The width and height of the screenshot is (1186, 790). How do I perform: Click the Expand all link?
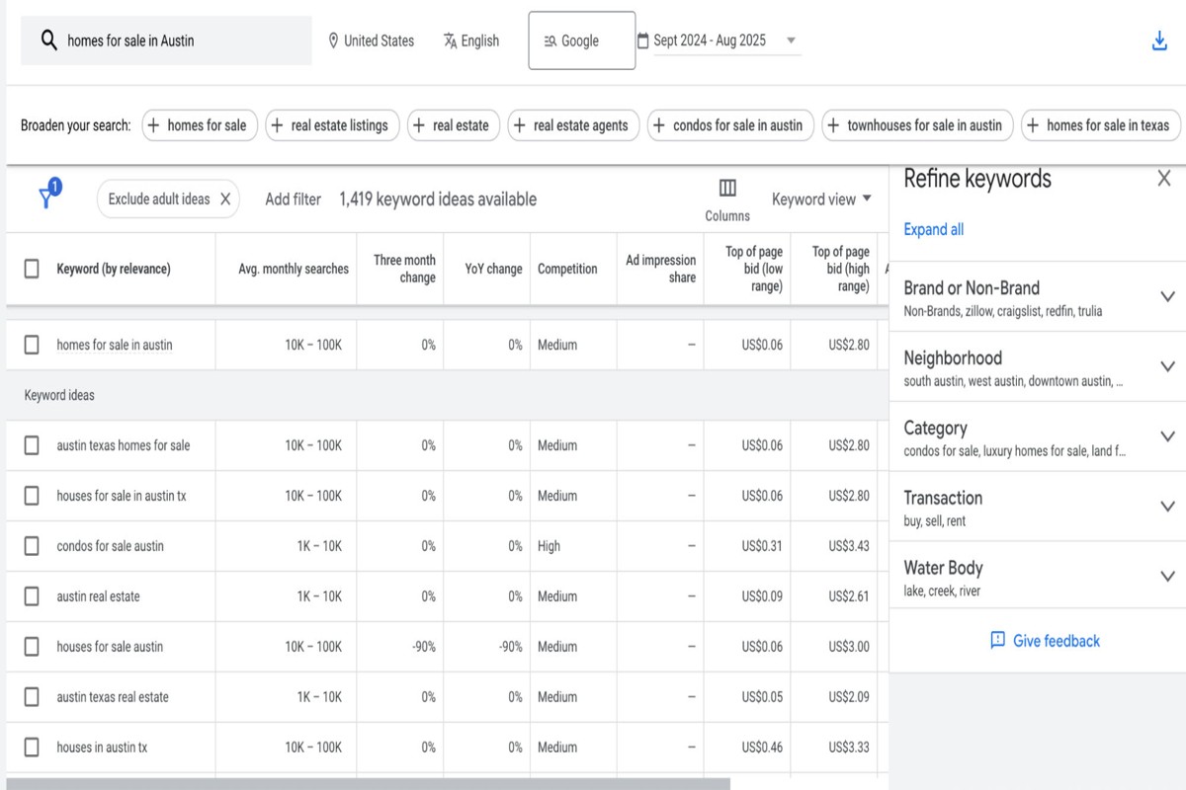(933, 229)
